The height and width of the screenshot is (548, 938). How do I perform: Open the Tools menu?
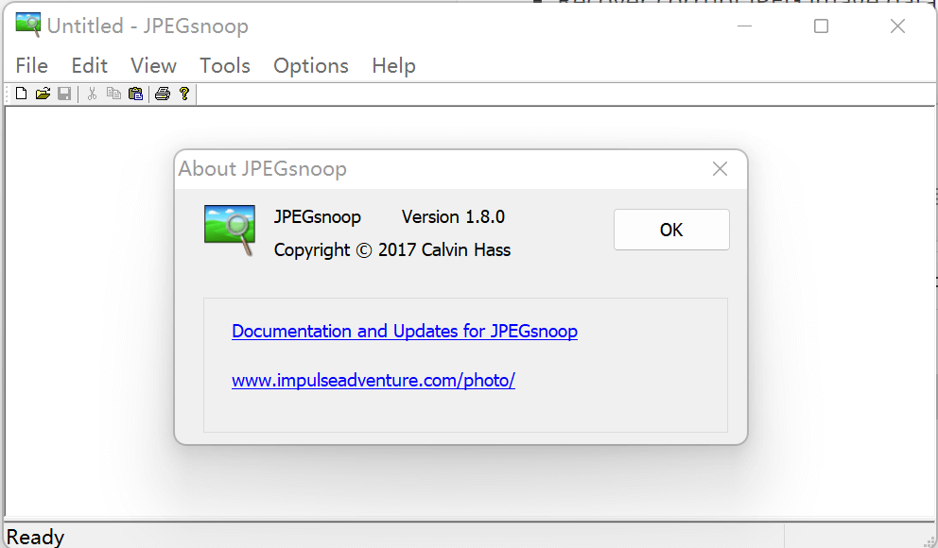[225, 65]
